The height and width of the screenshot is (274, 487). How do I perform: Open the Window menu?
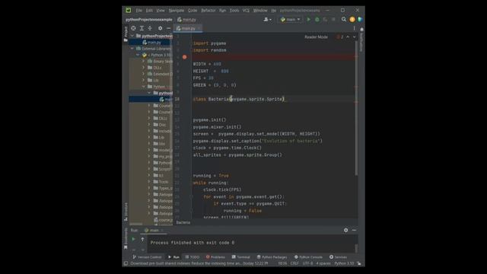(260, 10)
